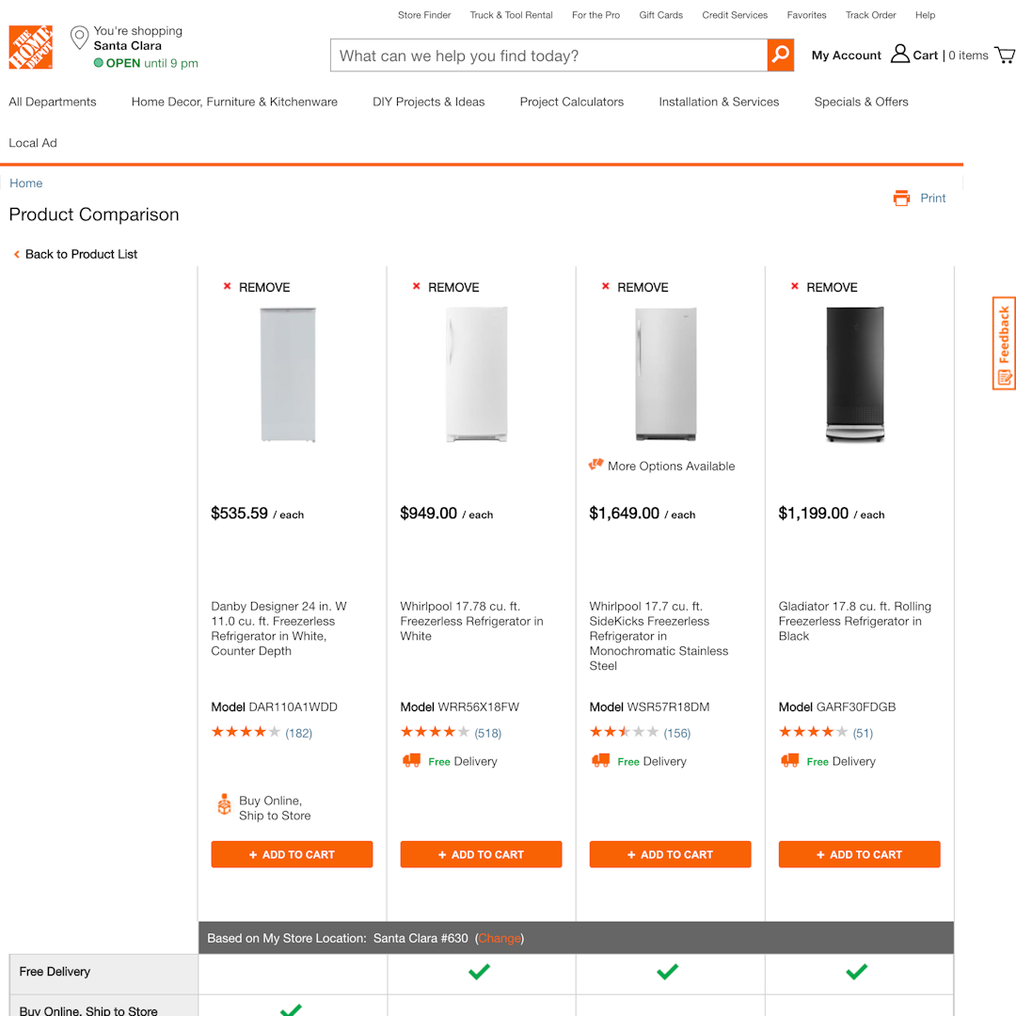The width and height of the screenshot is (1016, 1016).
Task: Add the Gladiator refrigerator to cart
Action: click(859, 854)
